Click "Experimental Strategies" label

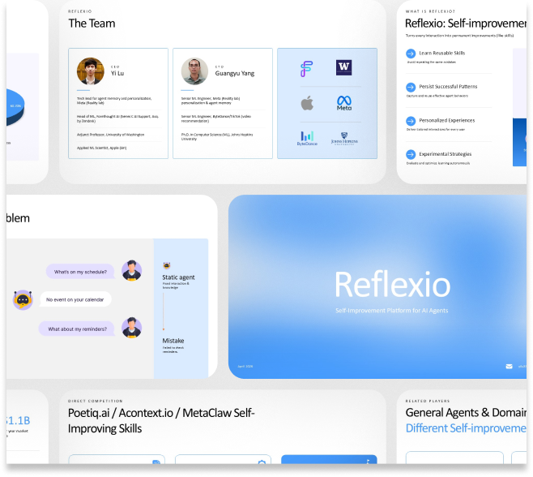click(x=445, y=154)
